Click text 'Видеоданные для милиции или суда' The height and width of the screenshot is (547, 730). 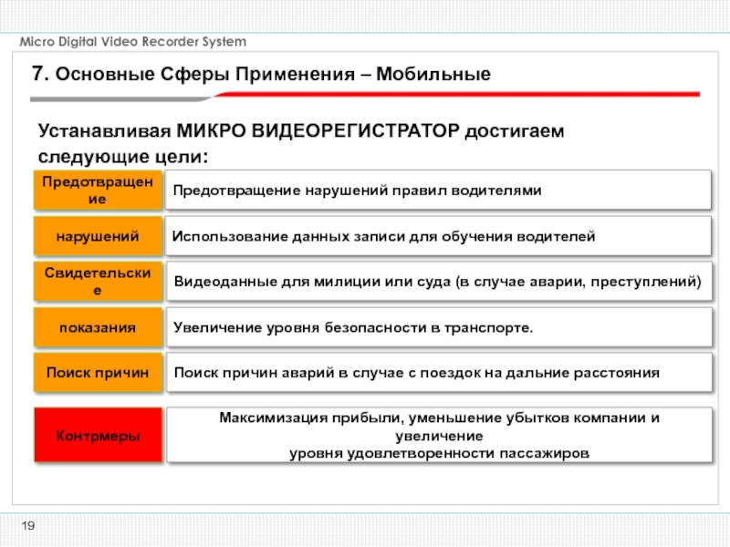click(x=312, y=282)
